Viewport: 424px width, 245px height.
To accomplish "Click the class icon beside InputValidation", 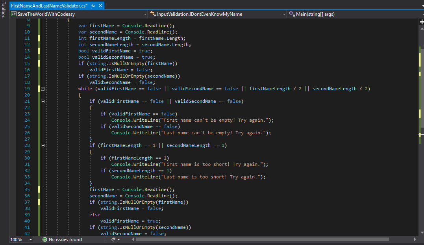I will click(x=153, y=14).
